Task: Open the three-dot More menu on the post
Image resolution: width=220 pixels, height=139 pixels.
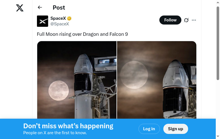Action: pyautogui.click(x=194, y=20)
